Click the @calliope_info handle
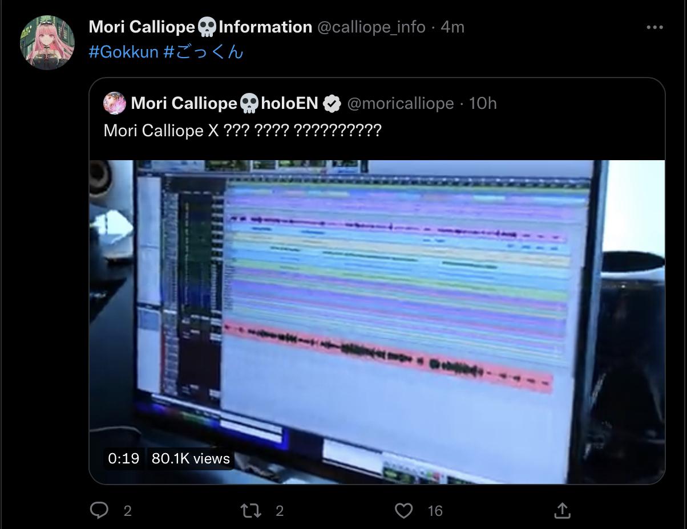This screenshot has height=529, width=687. click(371, 27)
